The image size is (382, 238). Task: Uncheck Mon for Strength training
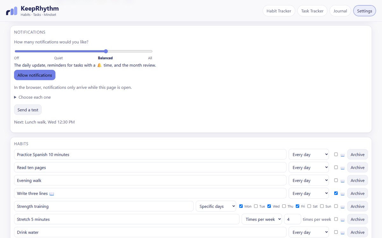point(241,206)
